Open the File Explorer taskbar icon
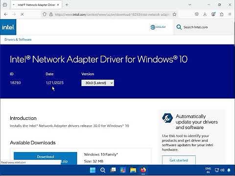235x176 pixels. point(133,170)
